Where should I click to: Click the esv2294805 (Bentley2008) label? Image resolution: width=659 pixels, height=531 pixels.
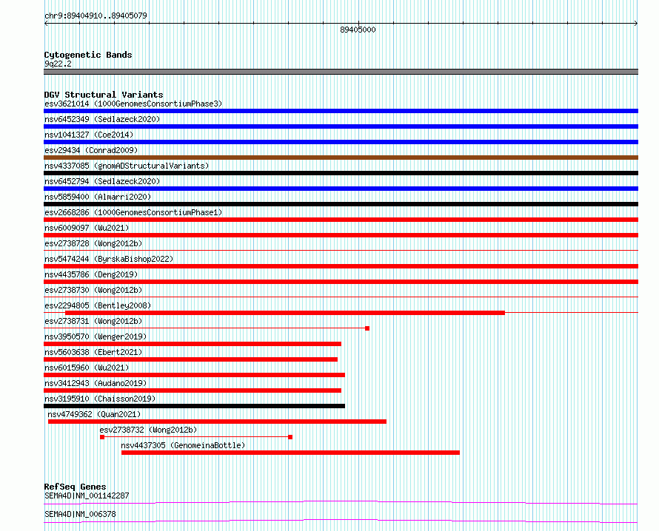click(98, 305)
